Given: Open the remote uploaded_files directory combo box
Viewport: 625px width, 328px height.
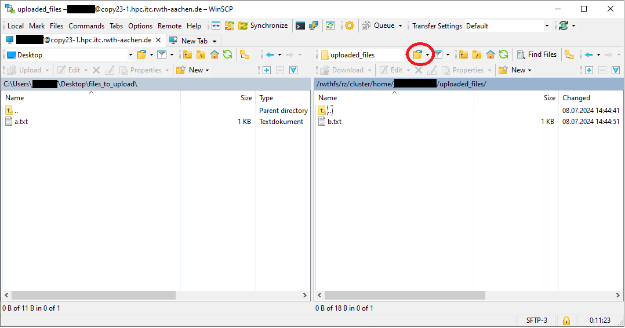Looking at the screenshot, I should coord(363,55).
